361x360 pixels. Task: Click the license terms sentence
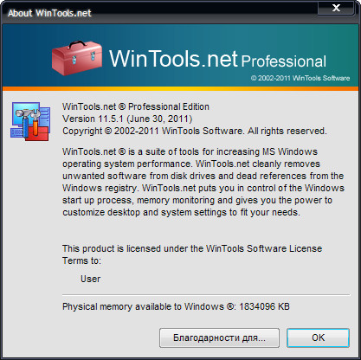pyautogui.click(x=192, y=254)
